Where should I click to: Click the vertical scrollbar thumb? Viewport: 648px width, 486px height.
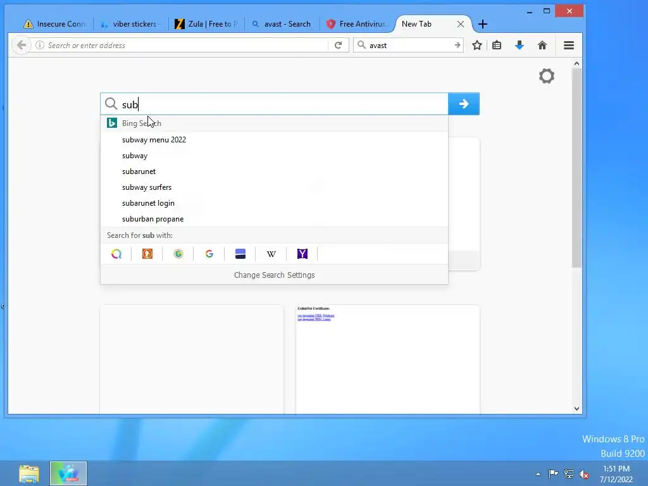[576, 168]
